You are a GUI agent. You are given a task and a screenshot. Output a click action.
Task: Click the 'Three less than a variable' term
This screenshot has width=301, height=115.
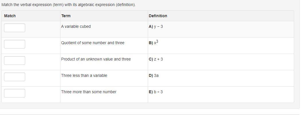click(84, 75)
